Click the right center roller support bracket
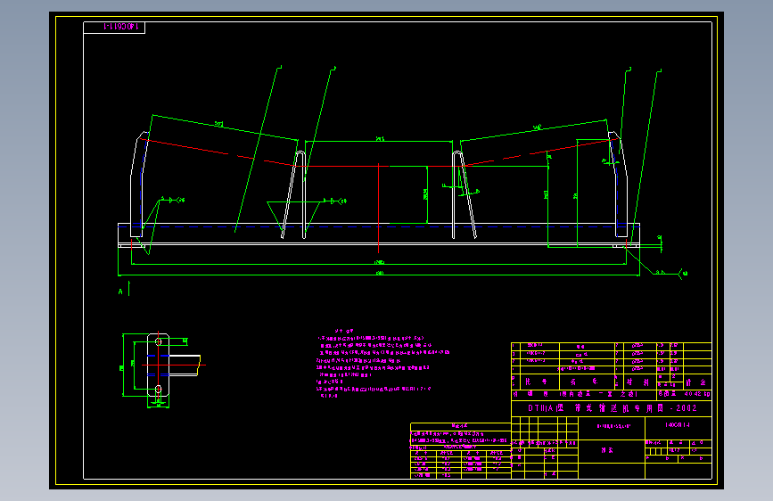This screenshot has width=773, height=501. [x=463, y=194]
